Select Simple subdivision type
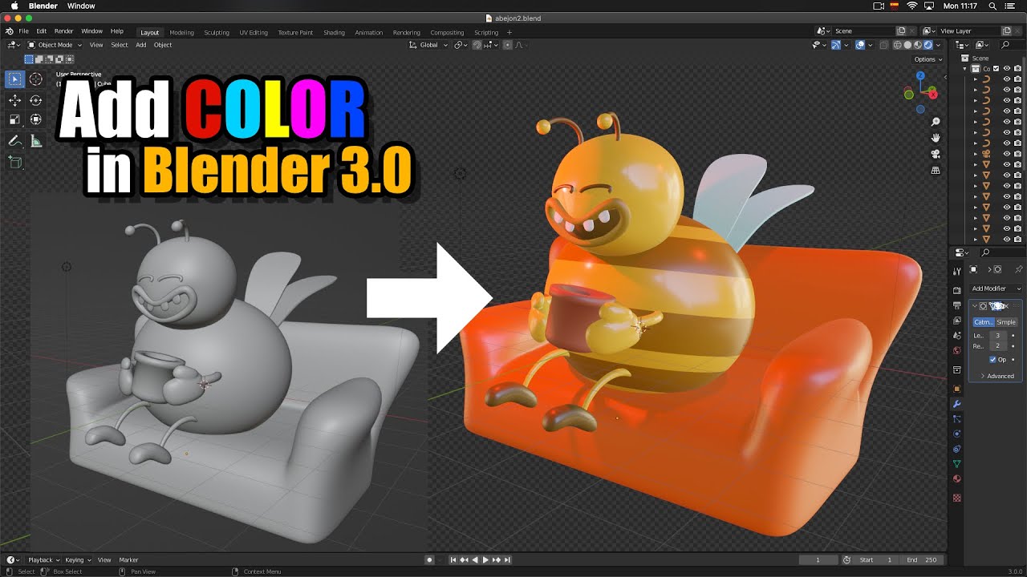The height and width of the screenshot is (577, 1027). pyautogui.click(x=1006, y=322)
